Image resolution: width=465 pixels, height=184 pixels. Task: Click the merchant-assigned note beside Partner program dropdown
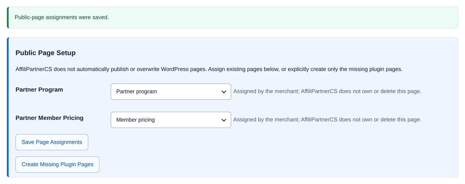tap(327, 91)
